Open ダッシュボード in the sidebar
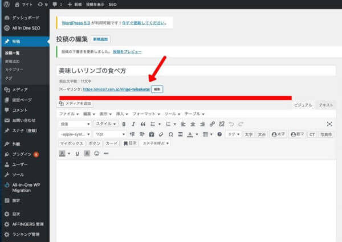 click(25, 18)
